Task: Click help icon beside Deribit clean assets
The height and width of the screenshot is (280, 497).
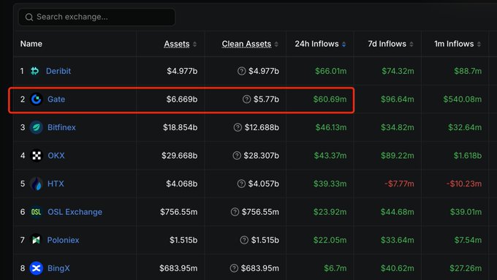Action: pyautogui.click(x=241, y=71)
